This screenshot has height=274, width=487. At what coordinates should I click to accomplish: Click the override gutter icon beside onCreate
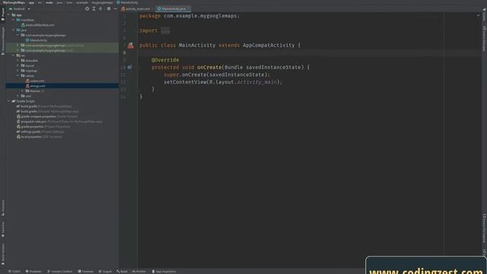click(x=129, y=67)
